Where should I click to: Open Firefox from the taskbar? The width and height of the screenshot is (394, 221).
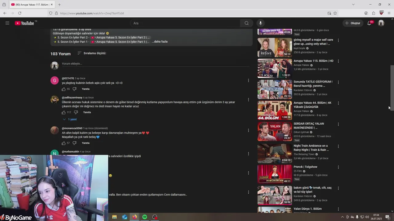[135, 217]
